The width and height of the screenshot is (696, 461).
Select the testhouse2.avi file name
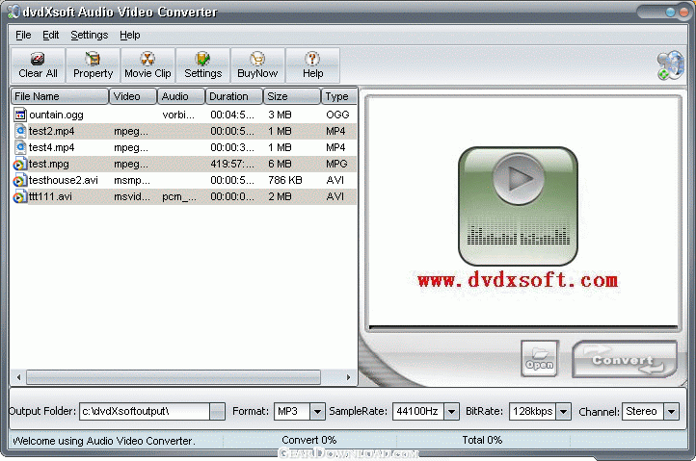[64, 180]
